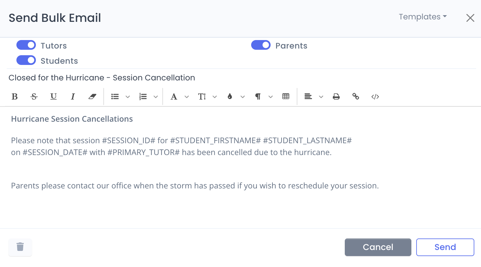Expand numbered list style options chevron

coord(156,97)
